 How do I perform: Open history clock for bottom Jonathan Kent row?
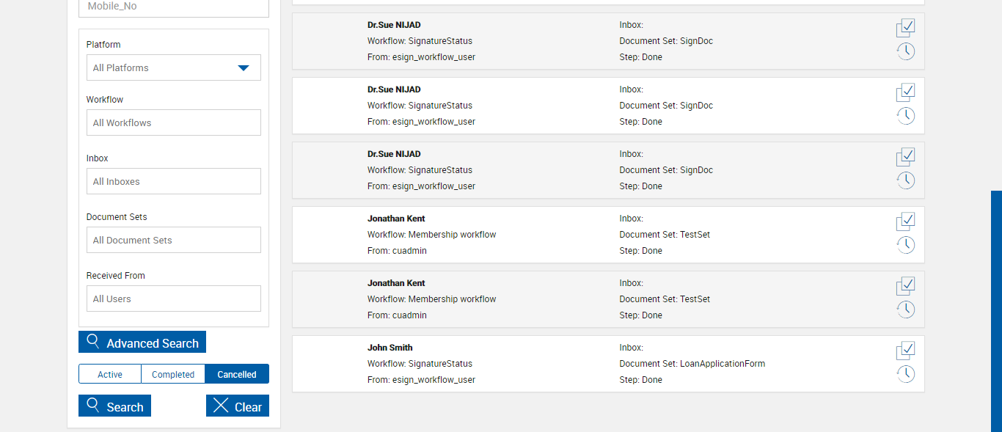[x=906, y=310]
